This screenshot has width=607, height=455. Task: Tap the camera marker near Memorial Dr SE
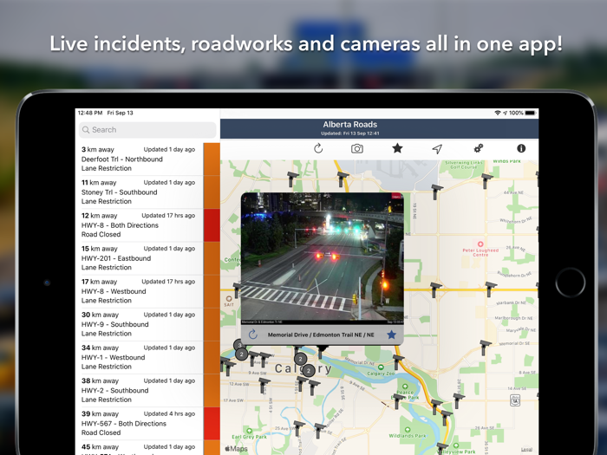click(x=484, y=348)
